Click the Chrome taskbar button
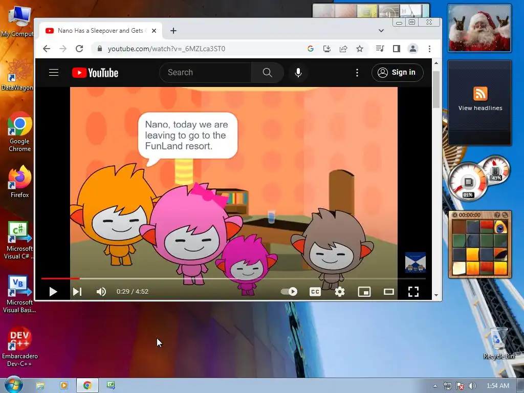The image size is (524, 393). pyautogui.click(x=87, y=386)
